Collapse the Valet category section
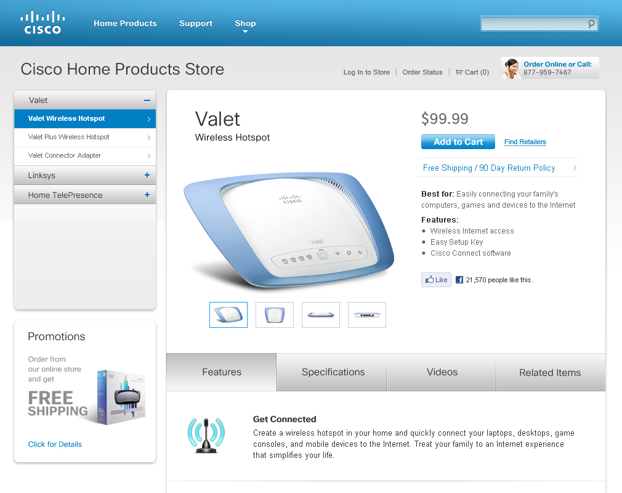Screen dimensions: 622x493 pos(147,100)
